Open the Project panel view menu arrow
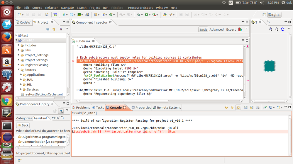Viewport: 293px width, 164px height. pos(67,28)
